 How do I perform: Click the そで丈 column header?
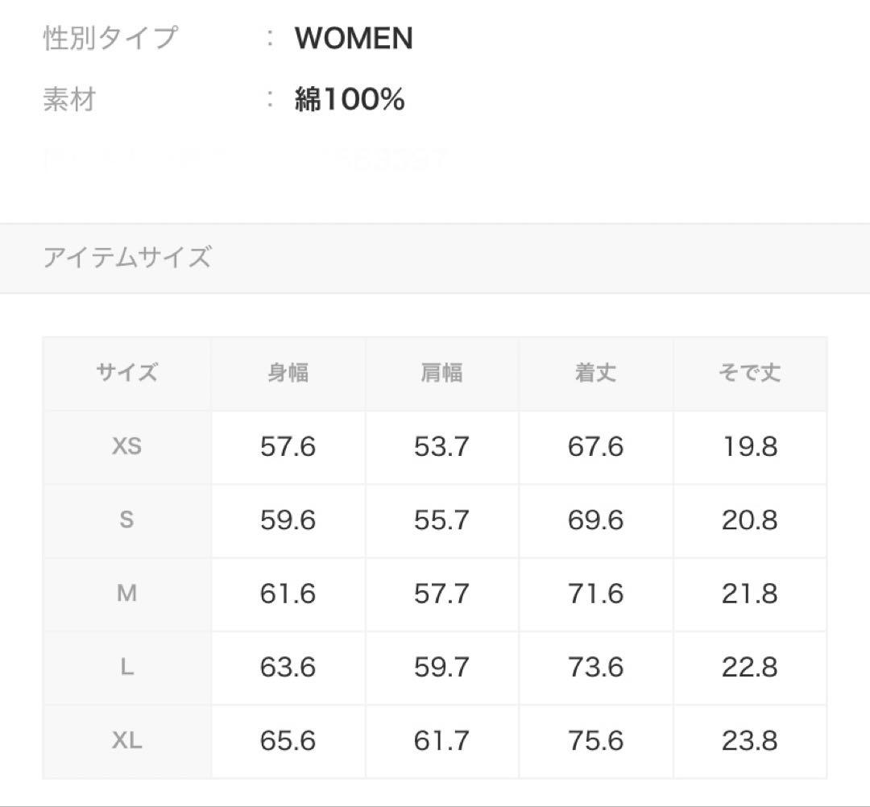click(749, 373)
